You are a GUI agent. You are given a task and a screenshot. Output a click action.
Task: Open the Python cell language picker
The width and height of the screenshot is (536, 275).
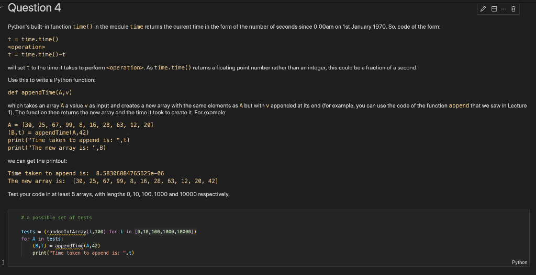(519, 262)
